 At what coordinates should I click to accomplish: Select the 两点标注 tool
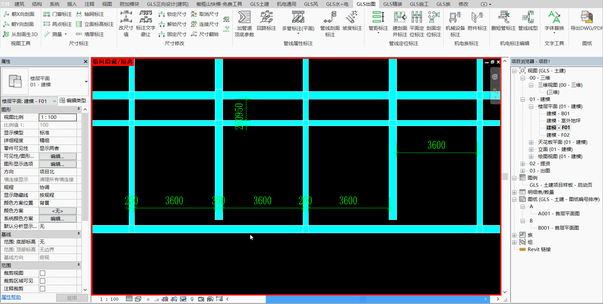[x=57, y=24]
